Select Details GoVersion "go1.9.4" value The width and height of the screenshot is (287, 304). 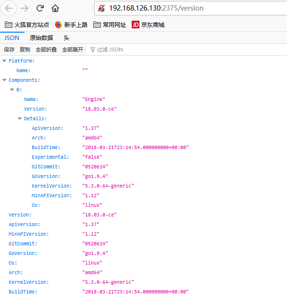tap(95, 176)
